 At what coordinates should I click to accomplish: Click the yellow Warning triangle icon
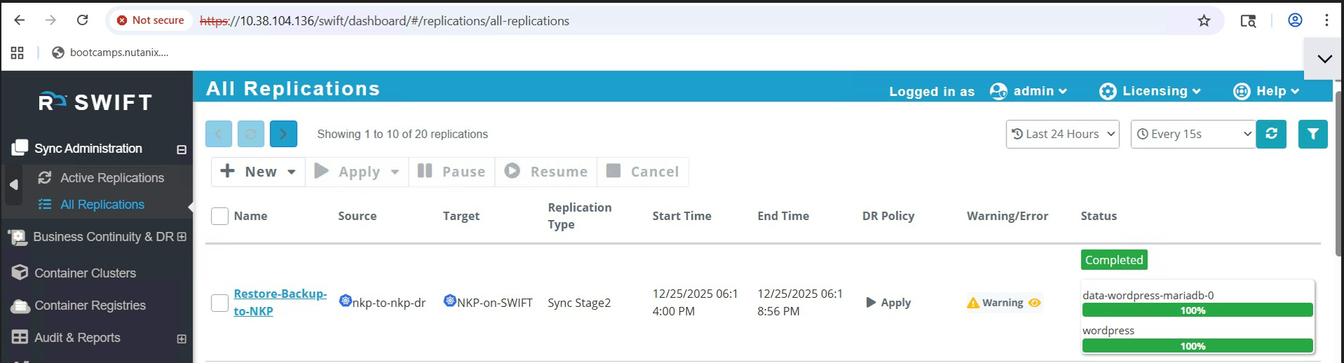click(973, 303)
